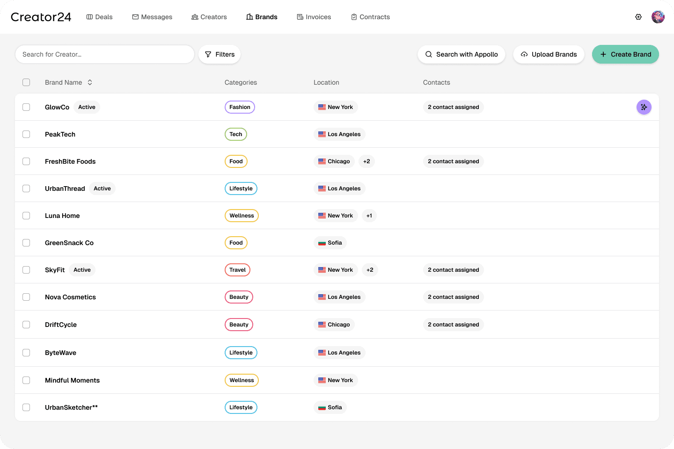
Task: Open GlowCo's 2 contact assigned badge
Action: point(454,107)
